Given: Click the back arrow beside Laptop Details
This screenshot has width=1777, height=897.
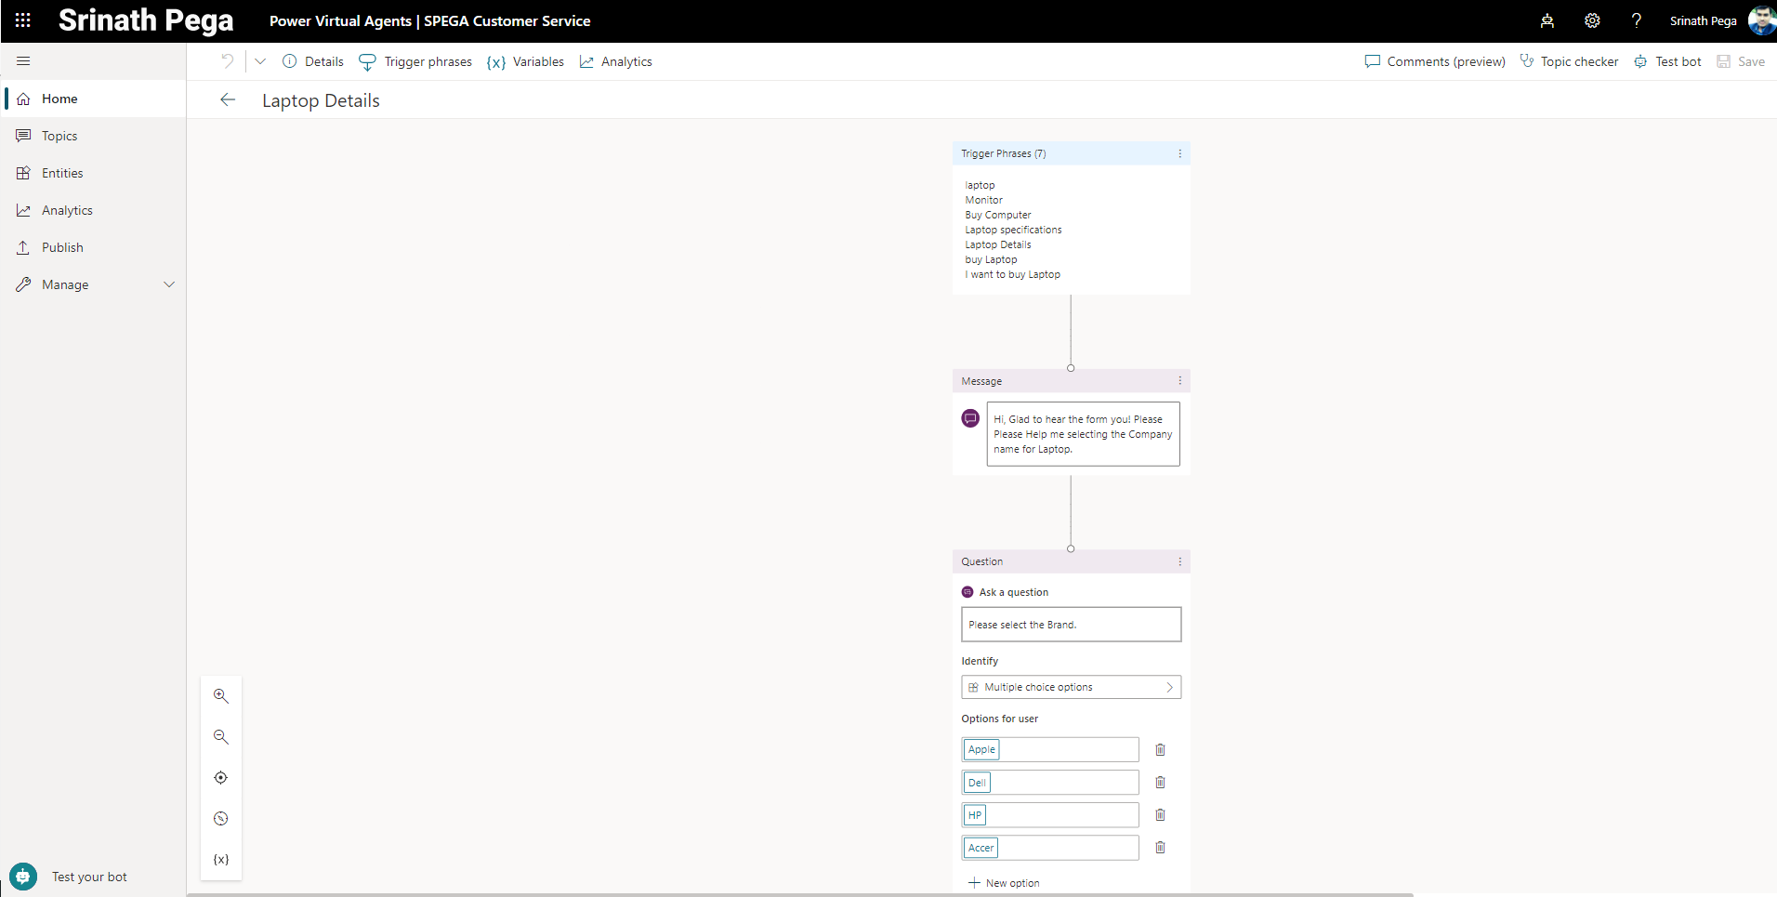Looking at the screenshot, I should (228, 100).
